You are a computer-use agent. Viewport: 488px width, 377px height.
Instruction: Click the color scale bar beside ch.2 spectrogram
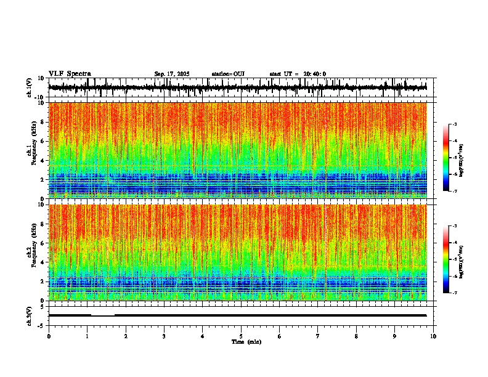[x=446, y=259]
